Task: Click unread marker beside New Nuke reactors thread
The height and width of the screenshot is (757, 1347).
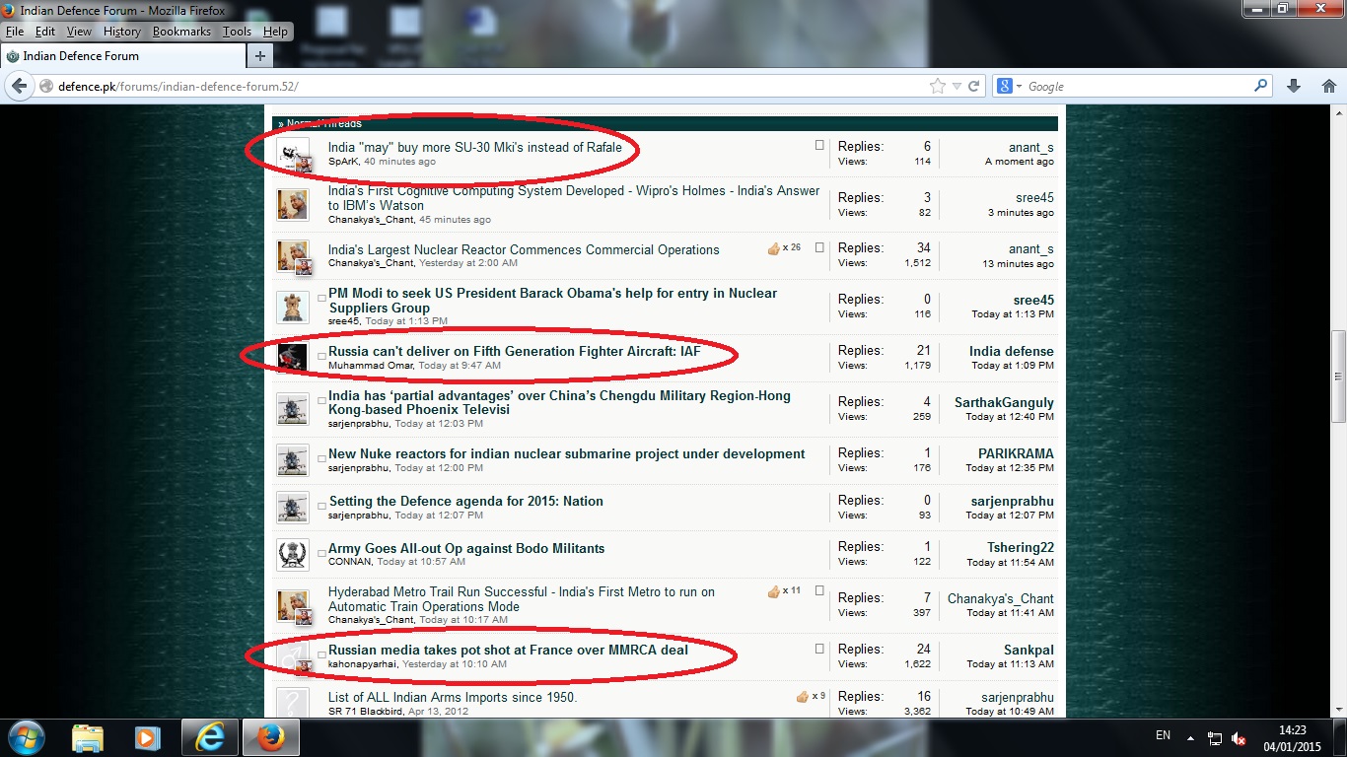Action: 321,458
